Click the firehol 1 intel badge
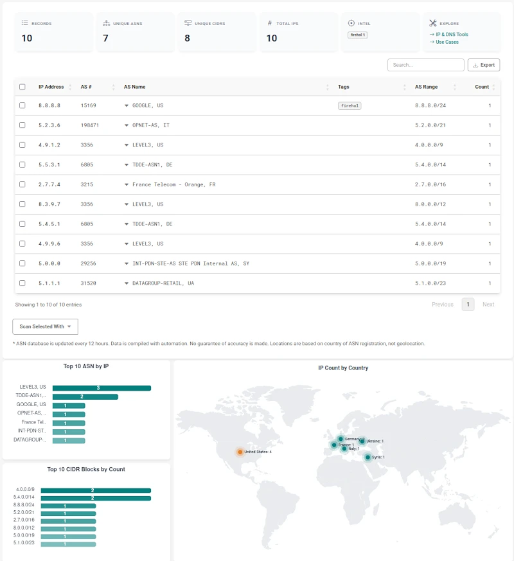 tap(358, 35)
